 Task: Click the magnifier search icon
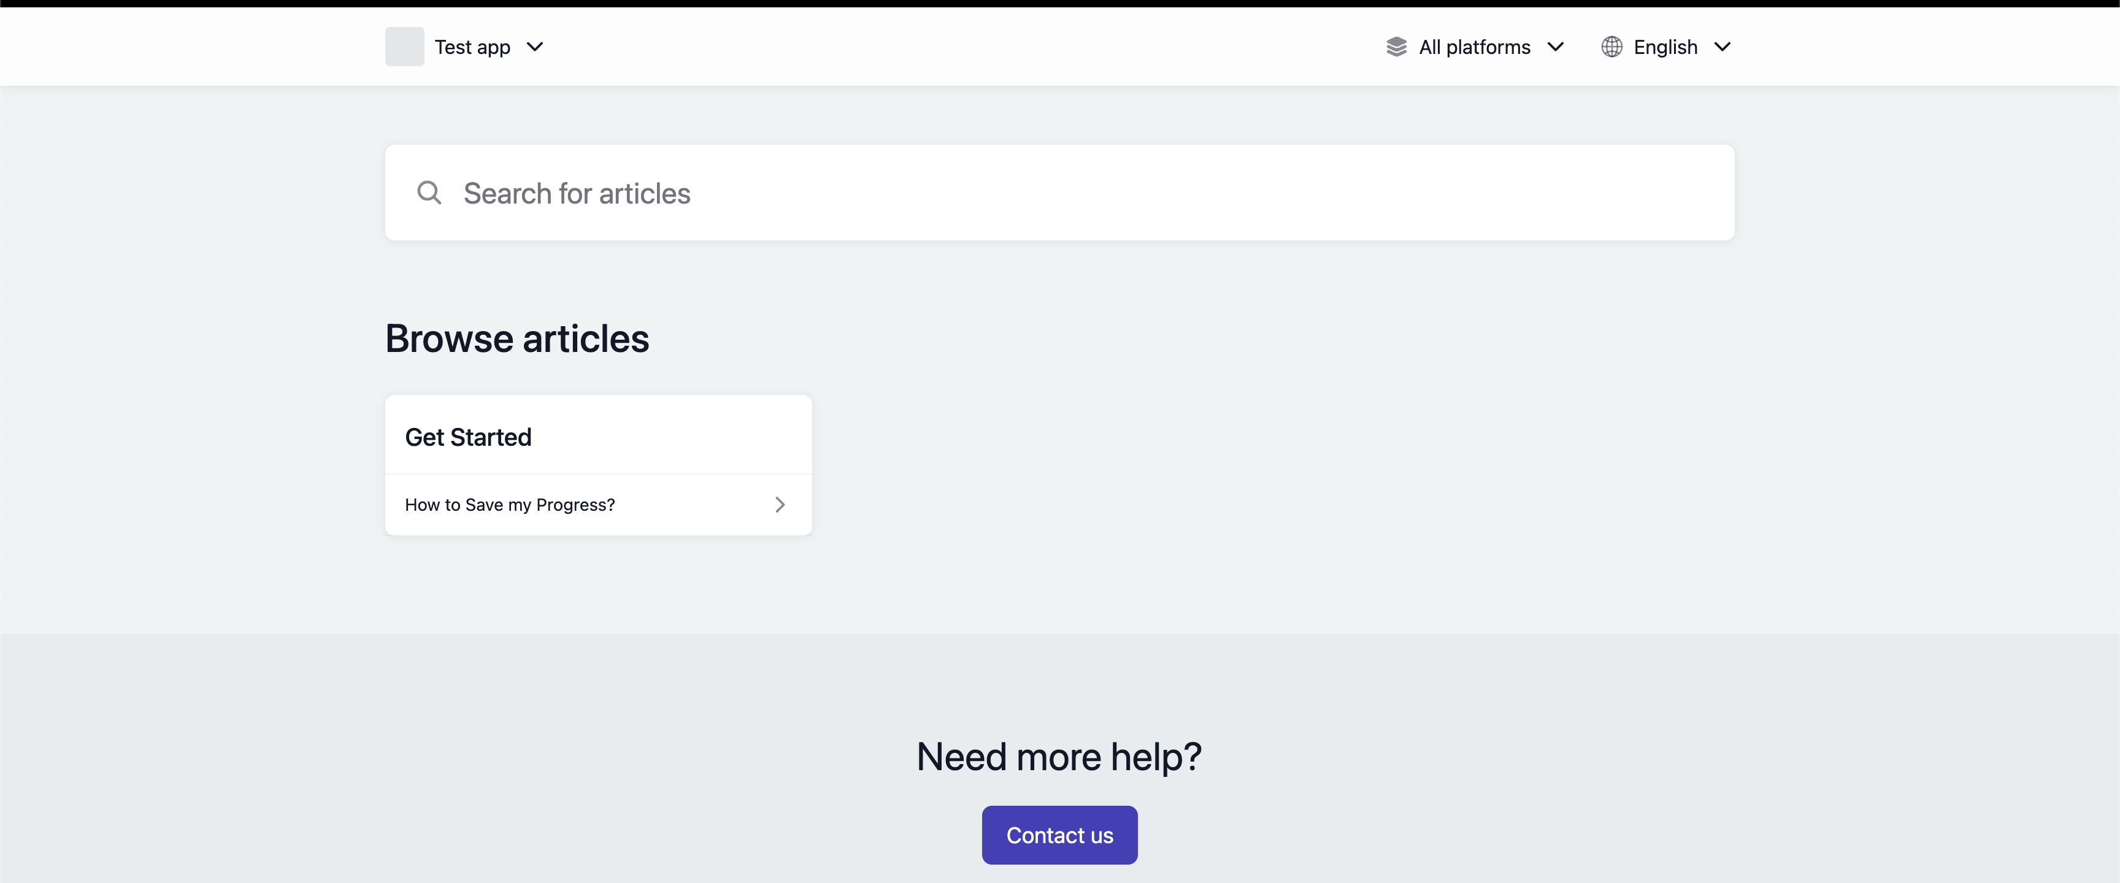[429, 193]
